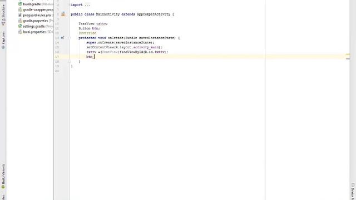The height and width of the screenshot is (200, 356).
Task: Open the Captures tool window tab
Action: [x=3, y=40]
